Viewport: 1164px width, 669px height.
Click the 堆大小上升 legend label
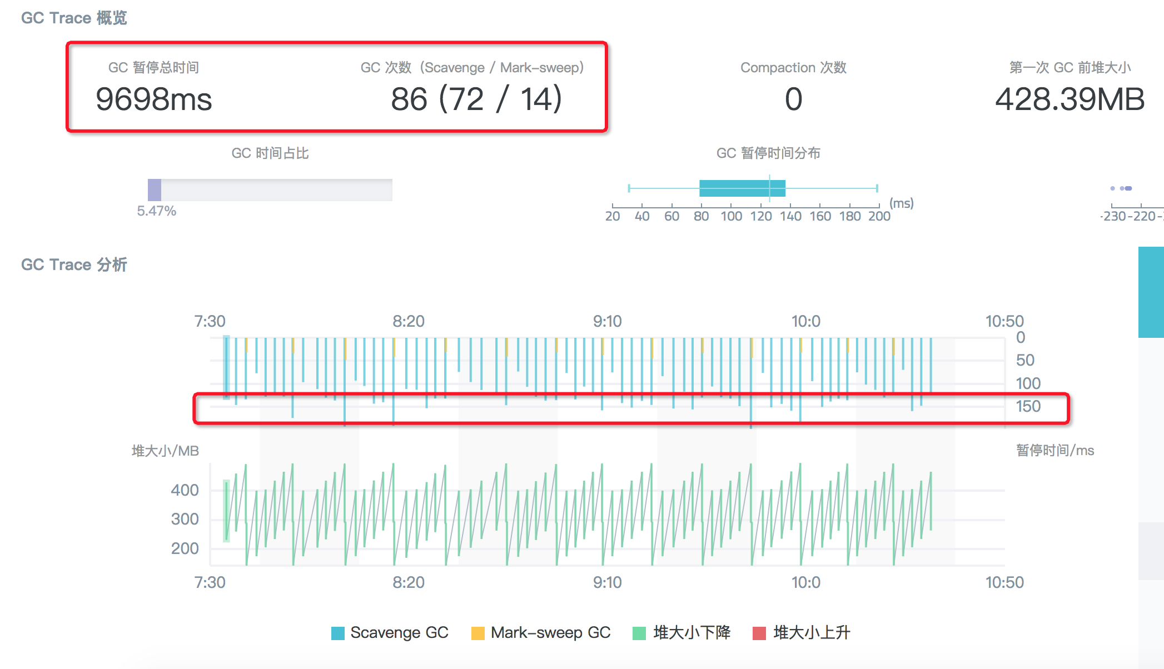coord(812,633)
